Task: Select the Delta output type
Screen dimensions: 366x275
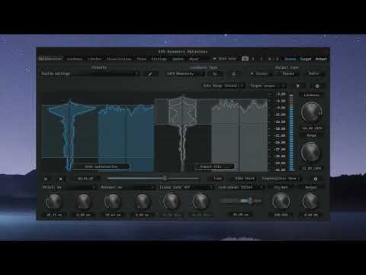Action: (314, 73)
